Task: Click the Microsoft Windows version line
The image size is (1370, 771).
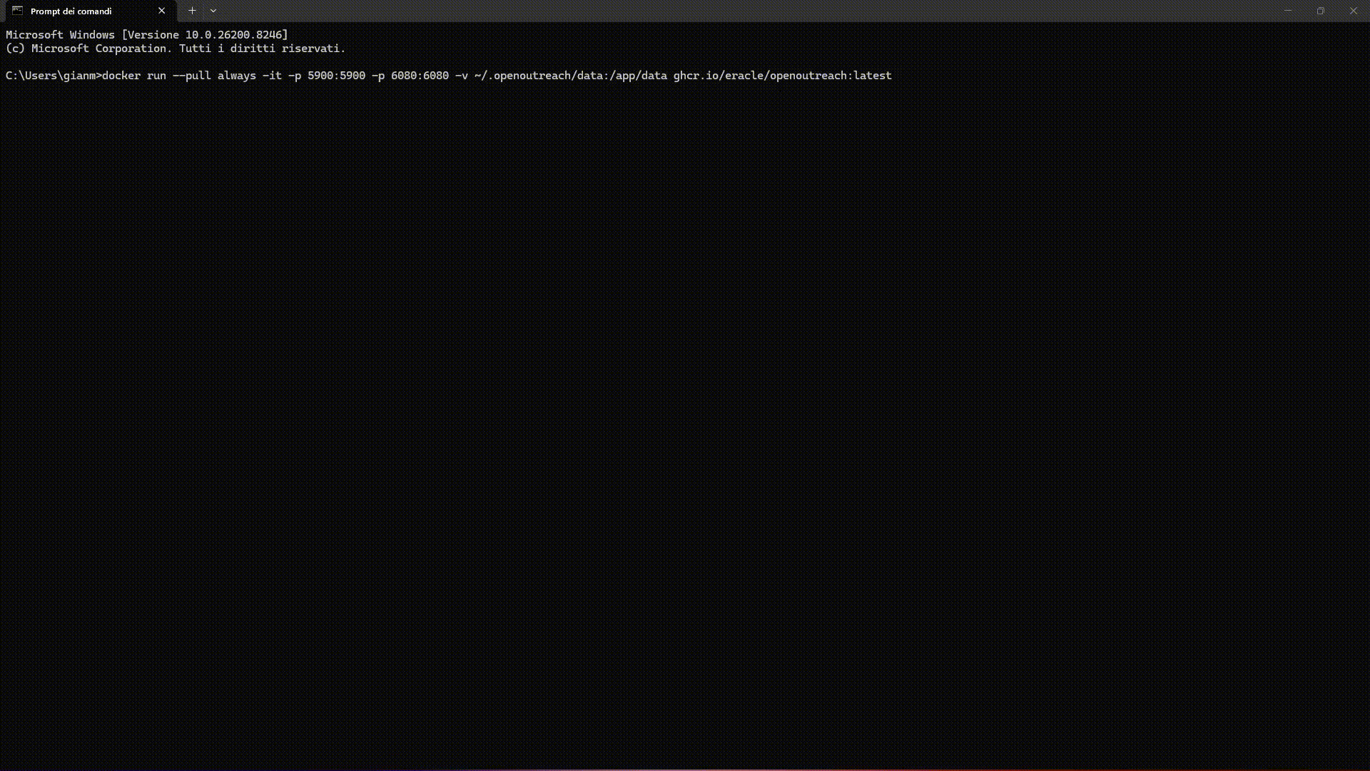Action: pos(147,35)
